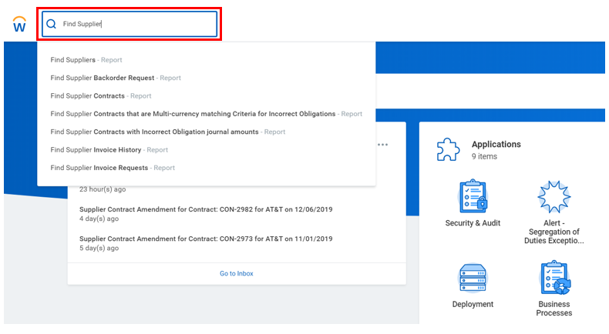
Task: Click the Go to Inbox link
Action: pos(236,273)
